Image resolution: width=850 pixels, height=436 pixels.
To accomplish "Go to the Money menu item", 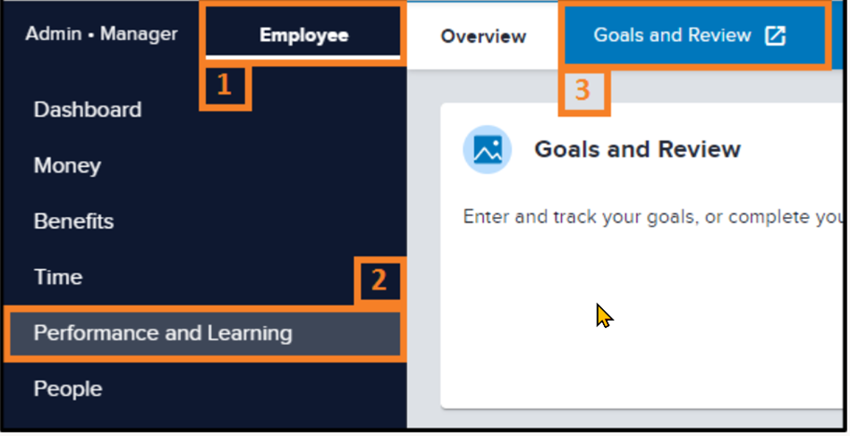I will tap(67, 166).
